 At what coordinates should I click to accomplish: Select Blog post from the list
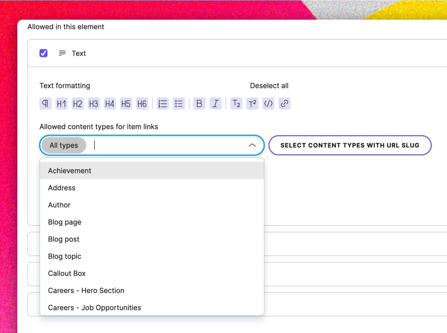[x=64, y=239]
